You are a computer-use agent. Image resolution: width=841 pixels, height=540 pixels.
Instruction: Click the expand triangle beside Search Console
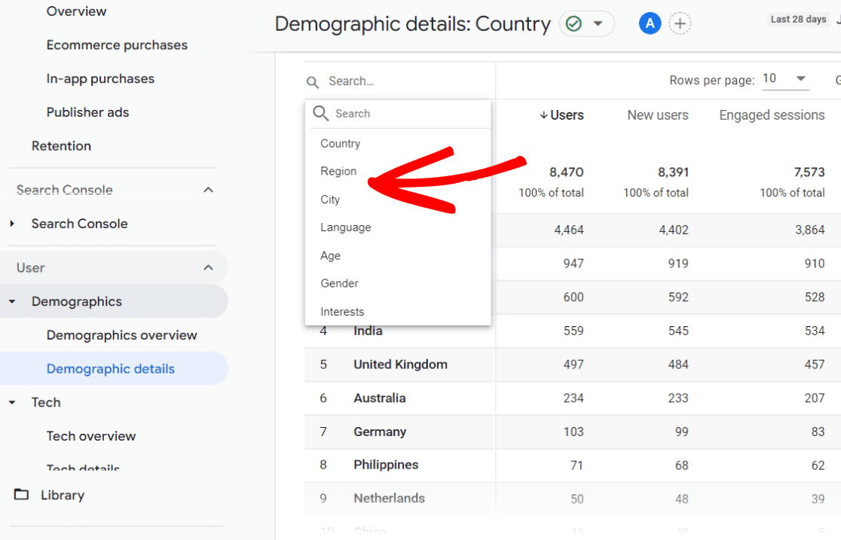coord(12,223)
